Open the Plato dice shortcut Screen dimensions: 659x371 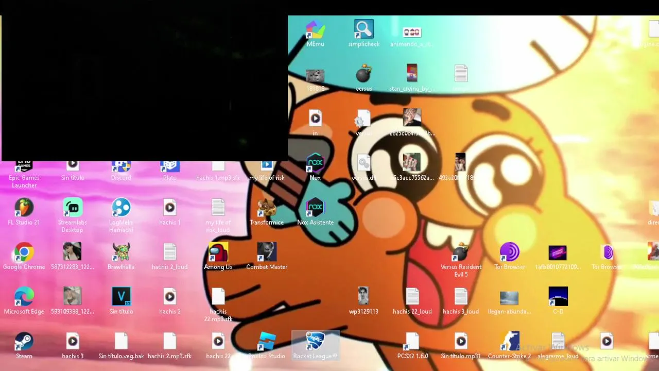[169, 171]
